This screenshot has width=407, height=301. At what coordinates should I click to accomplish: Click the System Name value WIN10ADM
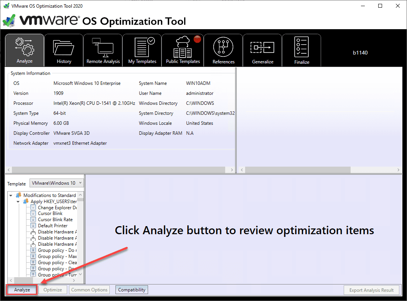tap(198, 83)
